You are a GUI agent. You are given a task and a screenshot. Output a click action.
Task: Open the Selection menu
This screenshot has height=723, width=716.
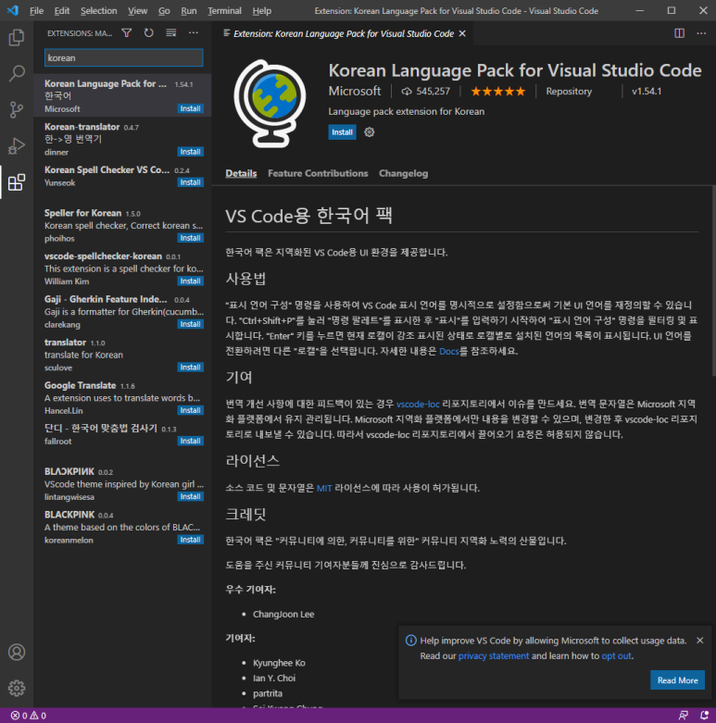(99, 10)
